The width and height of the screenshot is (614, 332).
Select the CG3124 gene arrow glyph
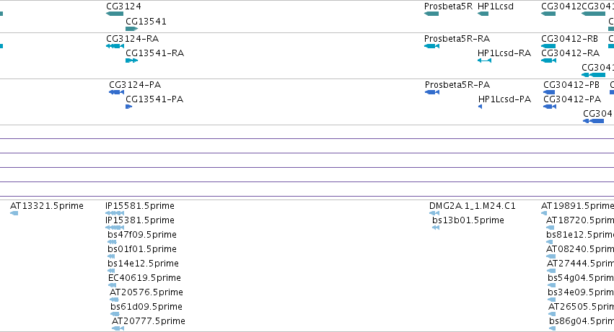point(115,14)
